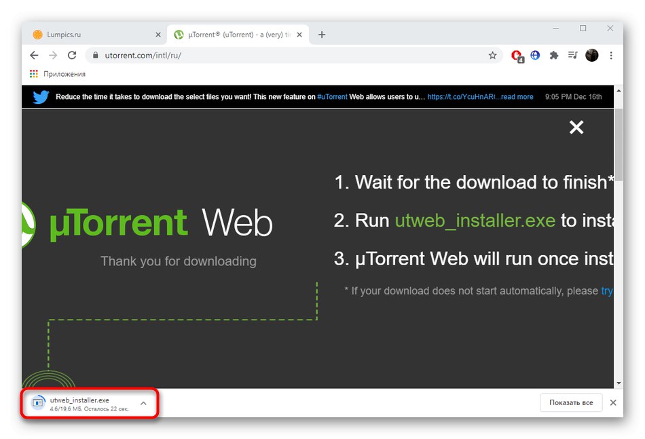Reload the uTorrent page

(x=72, y=55)
